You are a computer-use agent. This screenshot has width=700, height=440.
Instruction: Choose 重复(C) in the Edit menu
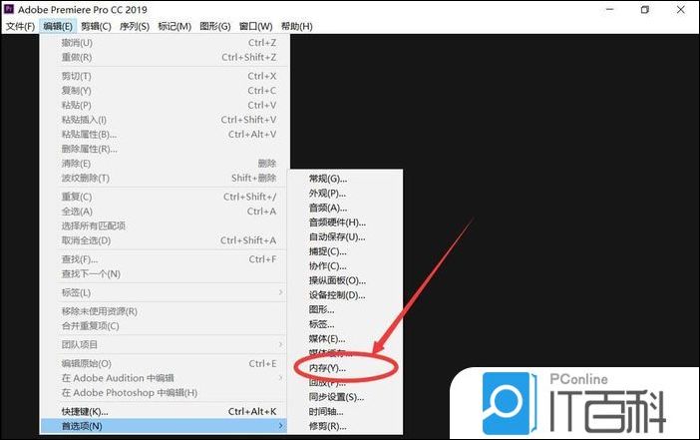click(164, 197)
